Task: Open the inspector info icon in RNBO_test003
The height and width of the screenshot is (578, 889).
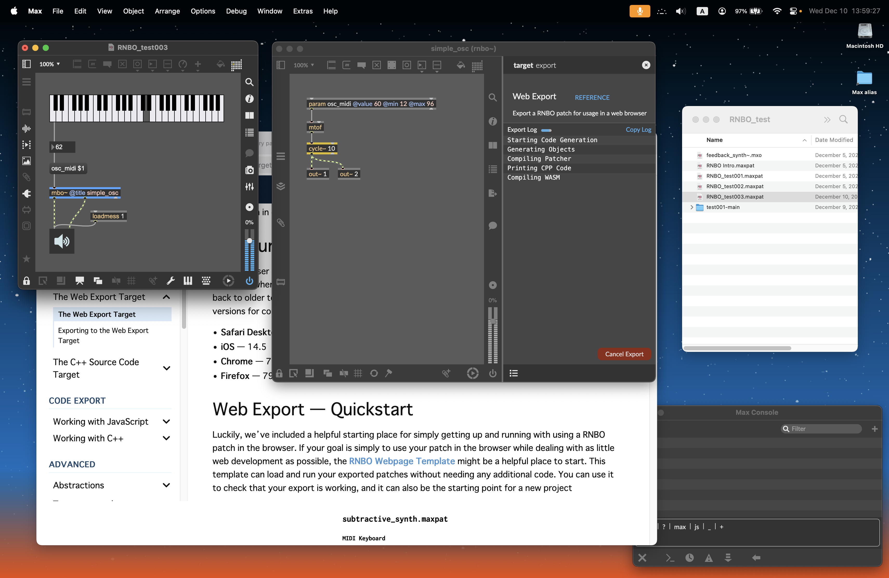Action: (x=249, y=99)
